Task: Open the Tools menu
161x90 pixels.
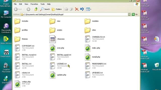Action: coord(43,4)
